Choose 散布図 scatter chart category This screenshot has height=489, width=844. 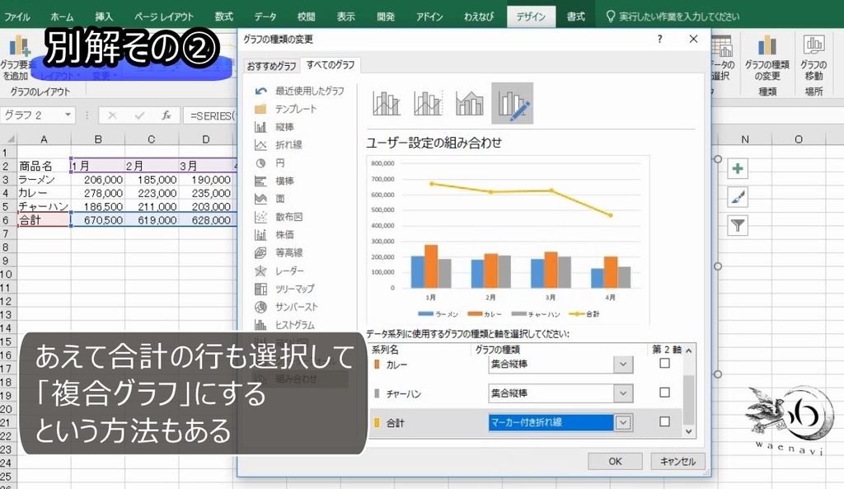tap(279, 217)
